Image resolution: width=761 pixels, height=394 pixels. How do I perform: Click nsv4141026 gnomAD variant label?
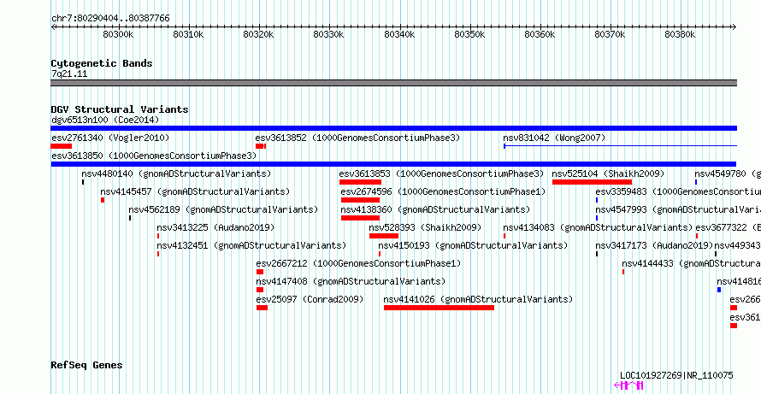pyautogui.click(x=478, y=299)
